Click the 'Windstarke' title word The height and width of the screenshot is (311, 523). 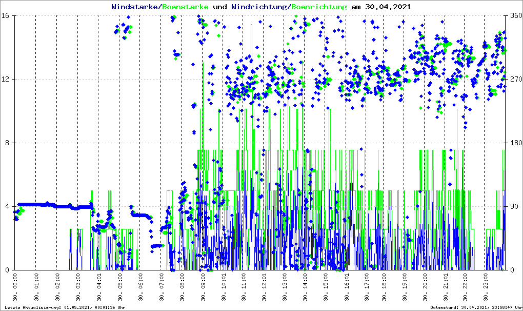[x=134, y=7]
